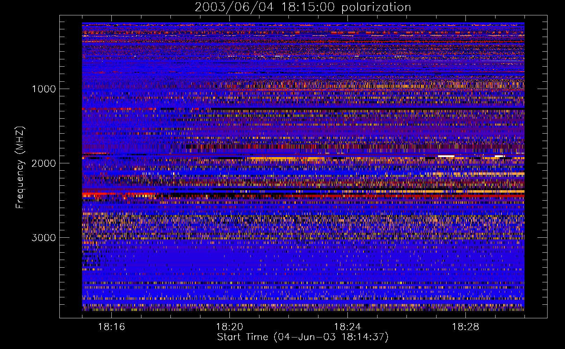
Task: Click the 18:16 time tick label
Action: (x=111, y=327)
